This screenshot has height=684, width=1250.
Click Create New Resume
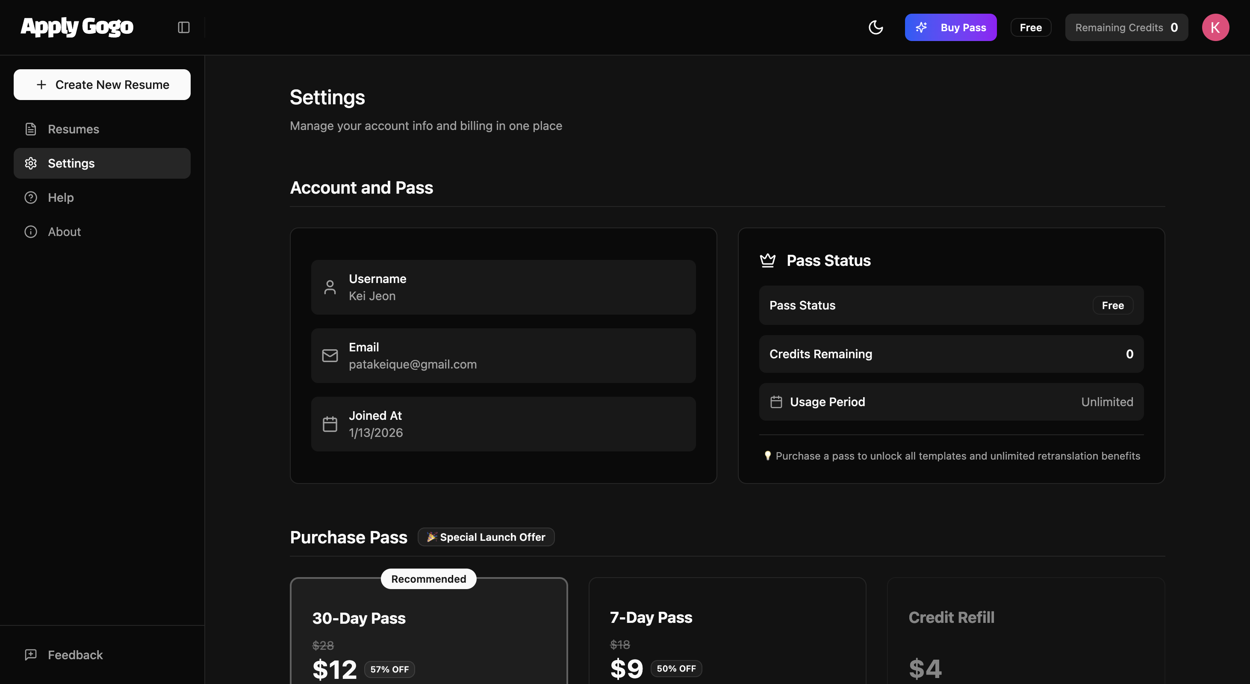102,84
